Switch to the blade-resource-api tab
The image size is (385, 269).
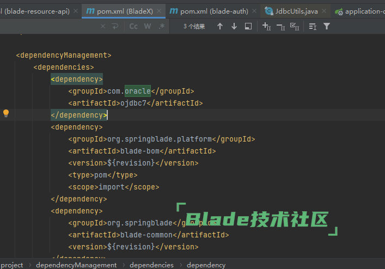coord(35,11)
